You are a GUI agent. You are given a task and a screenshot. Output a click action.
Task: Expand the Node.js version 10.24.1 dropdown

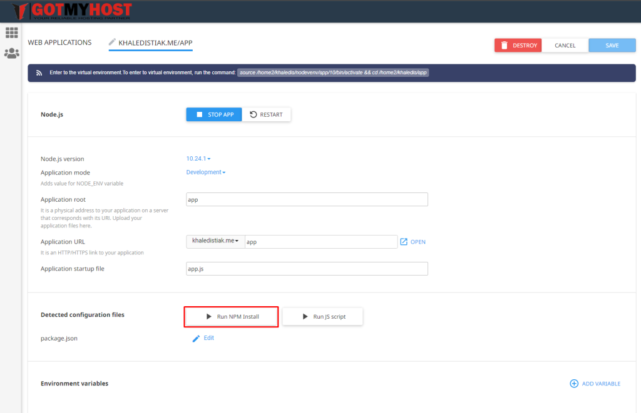[198, 159]
